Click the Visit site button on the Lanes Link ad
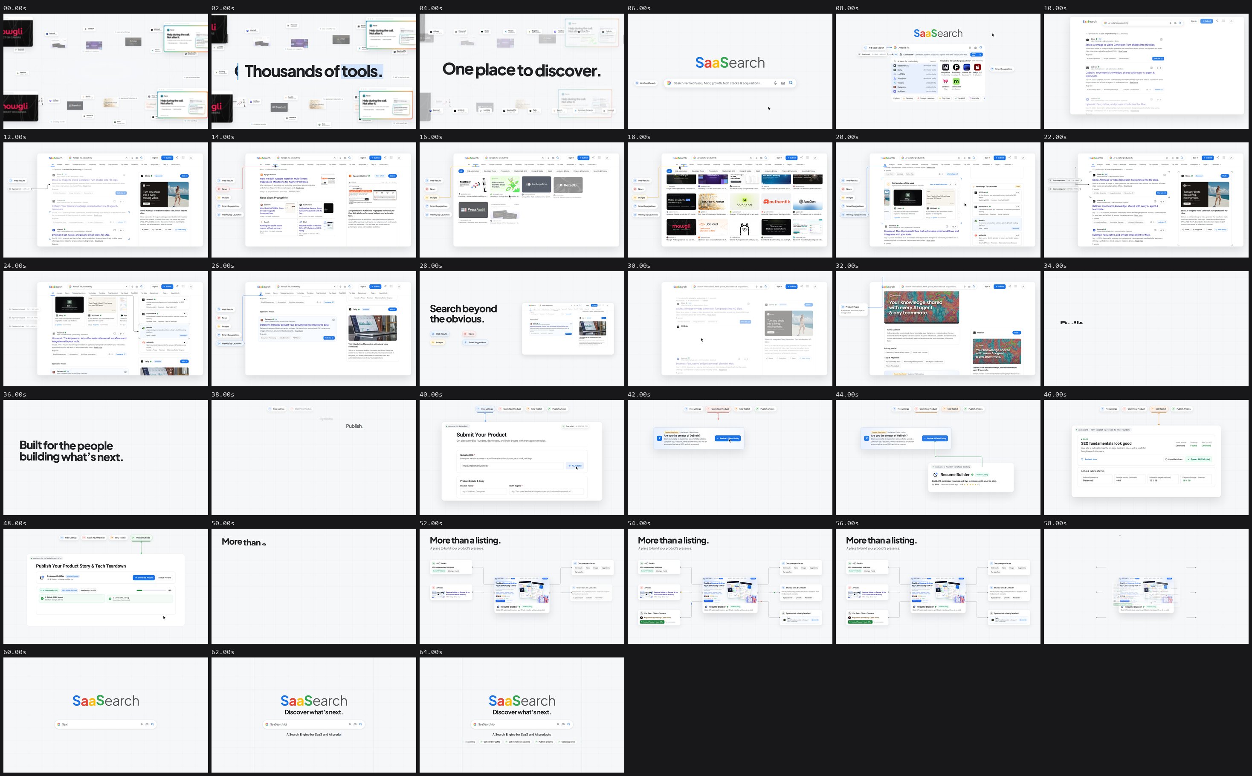Viewport: 1252px width, 776px height. tap(977, 55)
